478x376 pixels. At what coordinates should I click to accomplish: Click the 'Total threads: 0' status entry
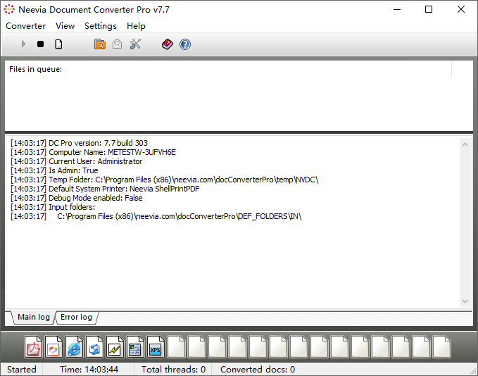(x=173, y=369)
